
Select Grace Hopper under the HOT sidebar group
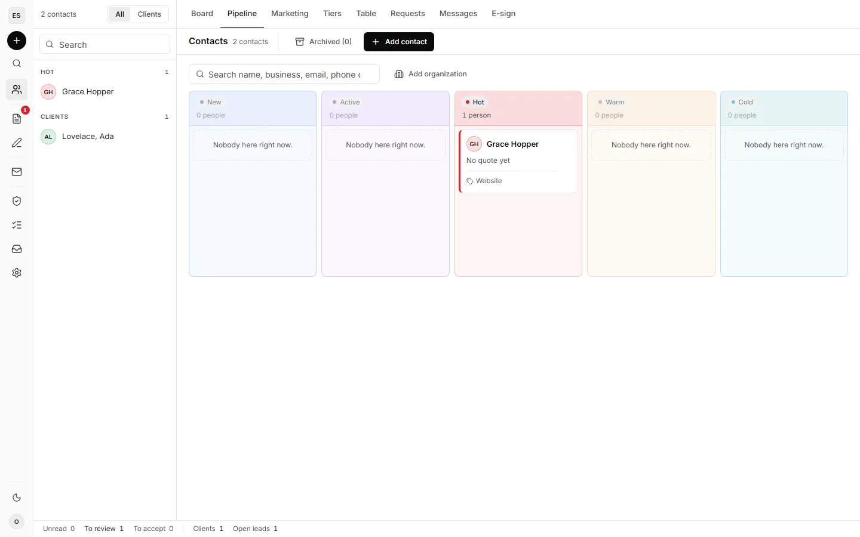105,92
